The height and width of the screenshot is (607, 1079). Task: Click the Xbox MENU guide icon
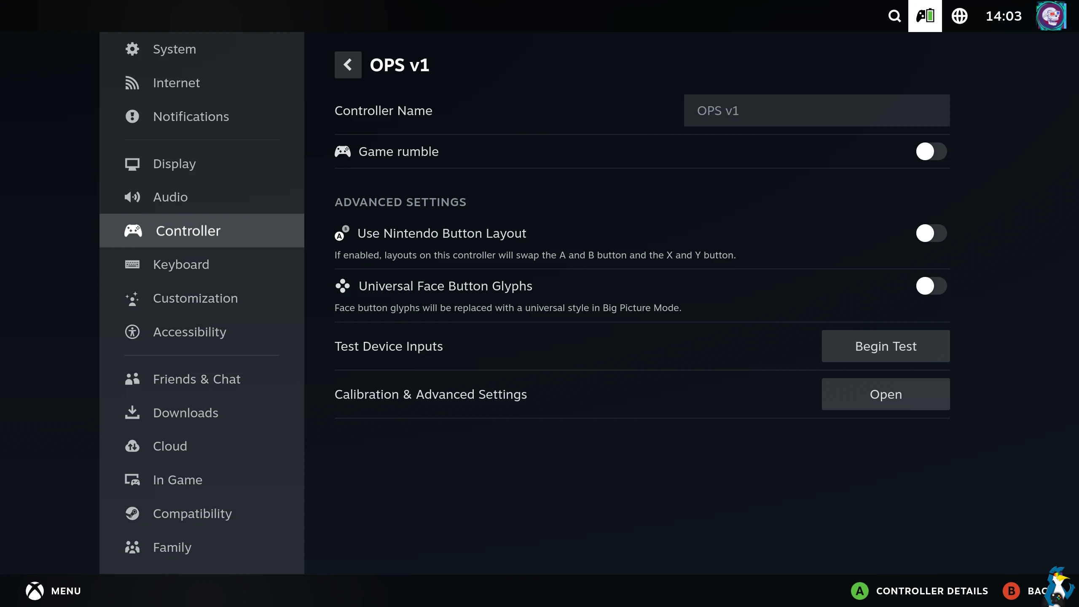[x=35, y=591]
